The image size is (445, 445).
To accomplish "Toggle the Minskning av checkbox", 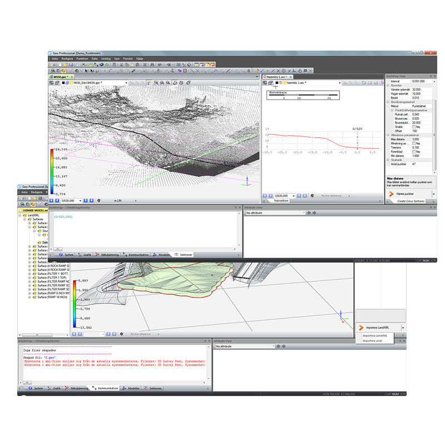I will (414, 143).
